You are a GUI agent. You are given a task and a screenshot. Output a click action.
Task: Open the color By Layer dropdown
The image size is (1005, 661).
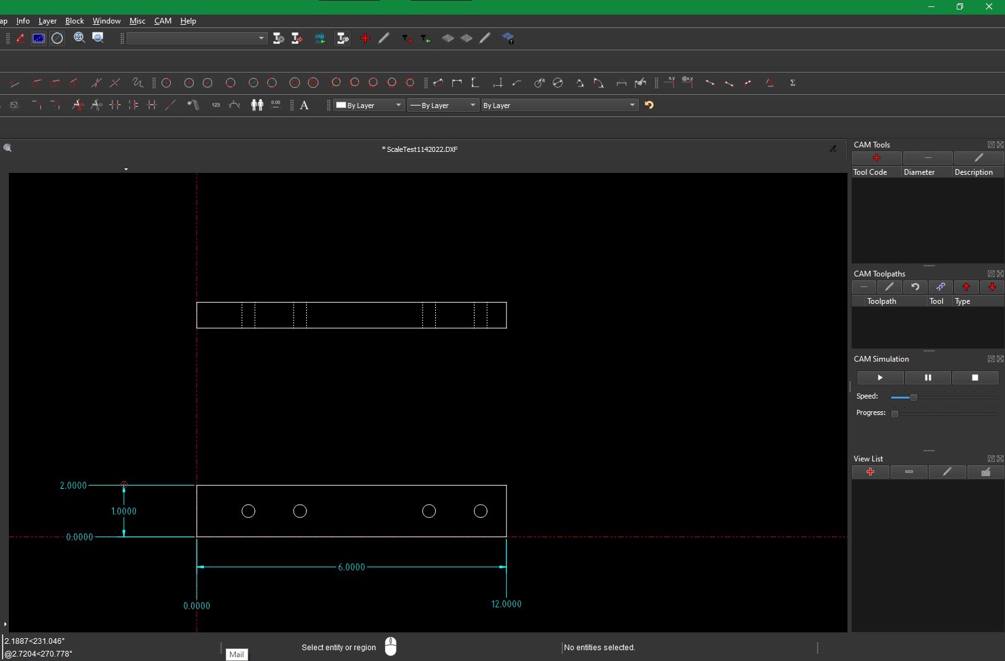(369, 106)
